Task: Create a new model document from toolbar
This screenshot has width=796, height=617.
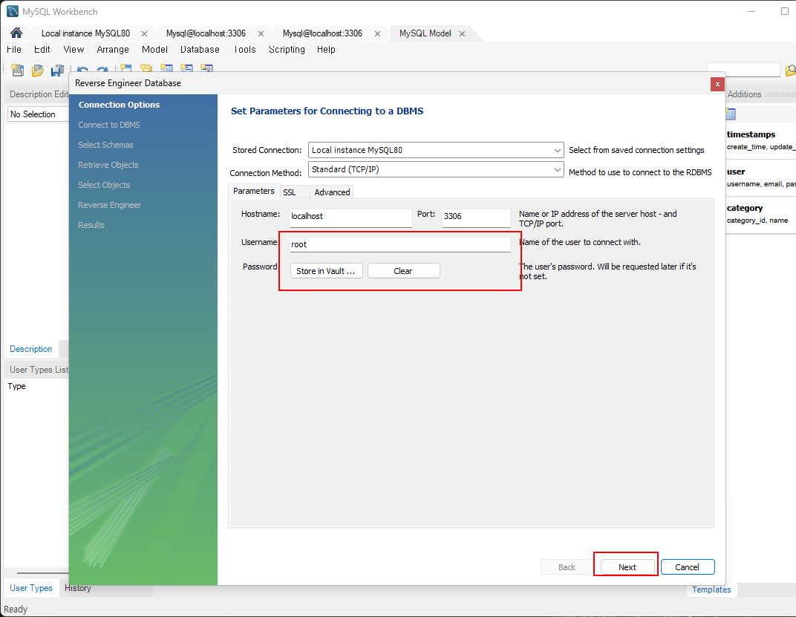Action: (x=18, y=70)
